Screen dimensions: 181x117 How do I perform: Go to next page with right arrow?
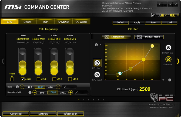click(178, 61)
